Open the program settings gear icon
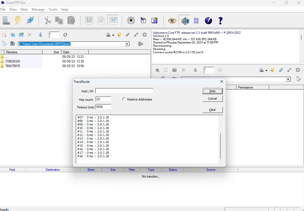The image size is (304, 211). (131, 20)
